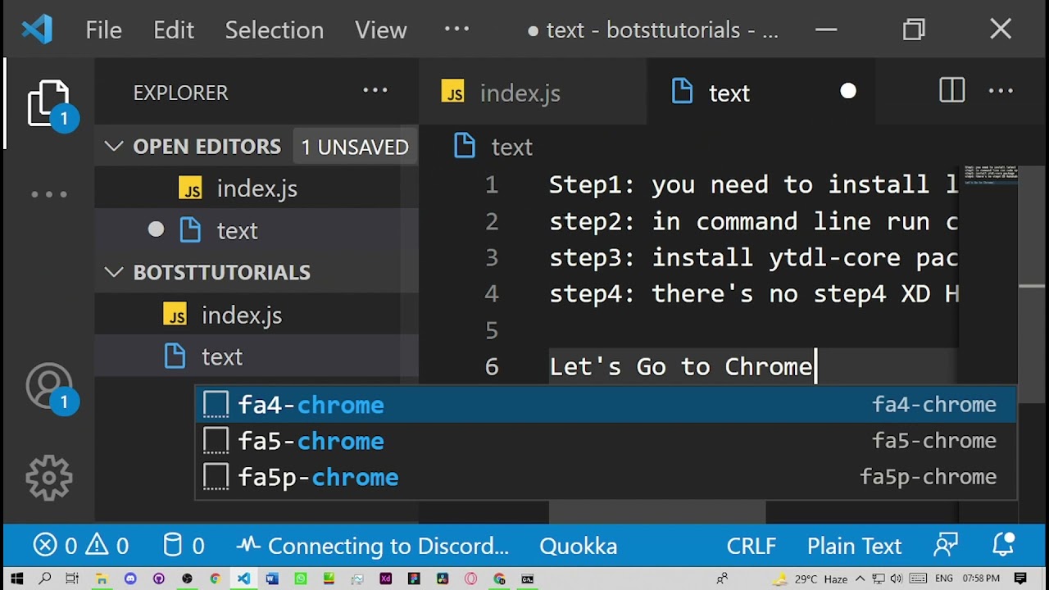1049x590 pixels.
Task: Open notifications bell in status bar
Action: pos(1004,545)
